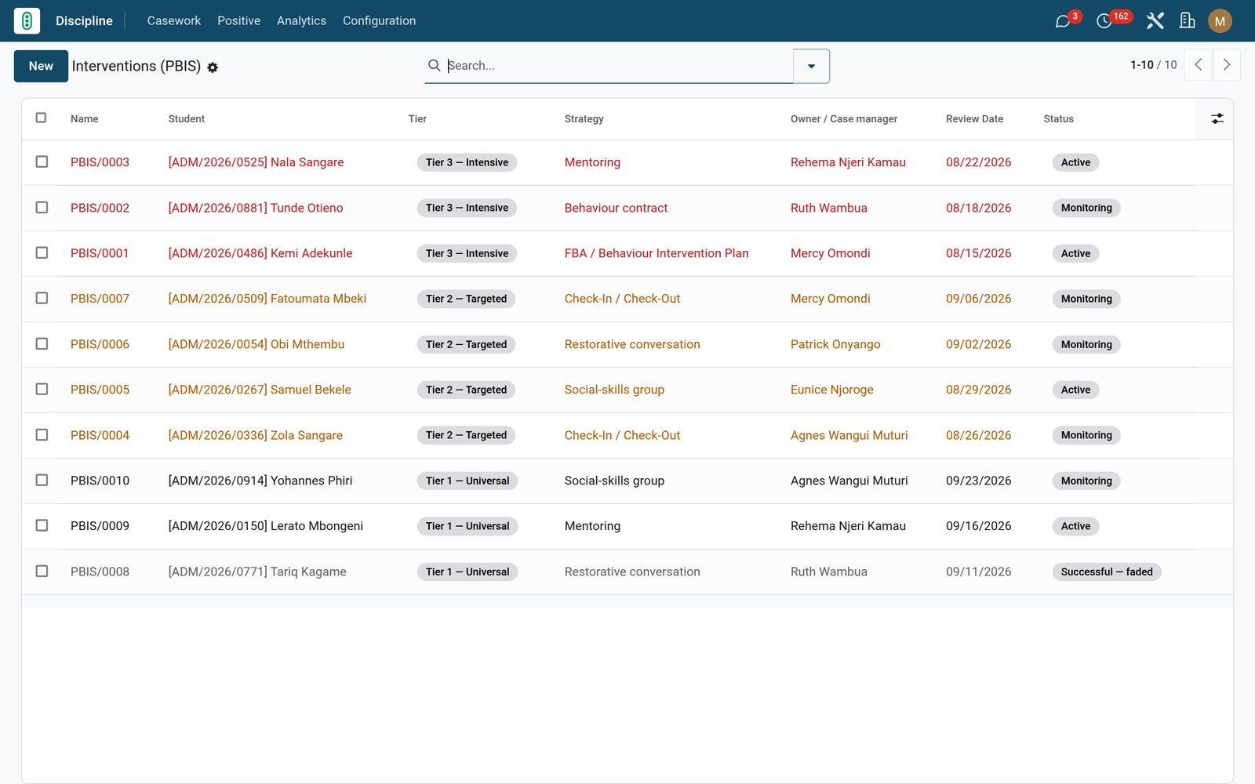Viewport: 1255px width, 784px height.
Task: Click the 1-10 / 10 pager counter
Action: (1153, 65)
